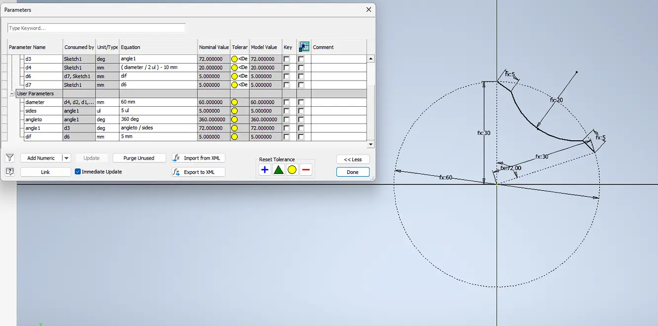
Task: Click the scrollbar down arrow in the parameter list
Action: click(x=371, y=144)
